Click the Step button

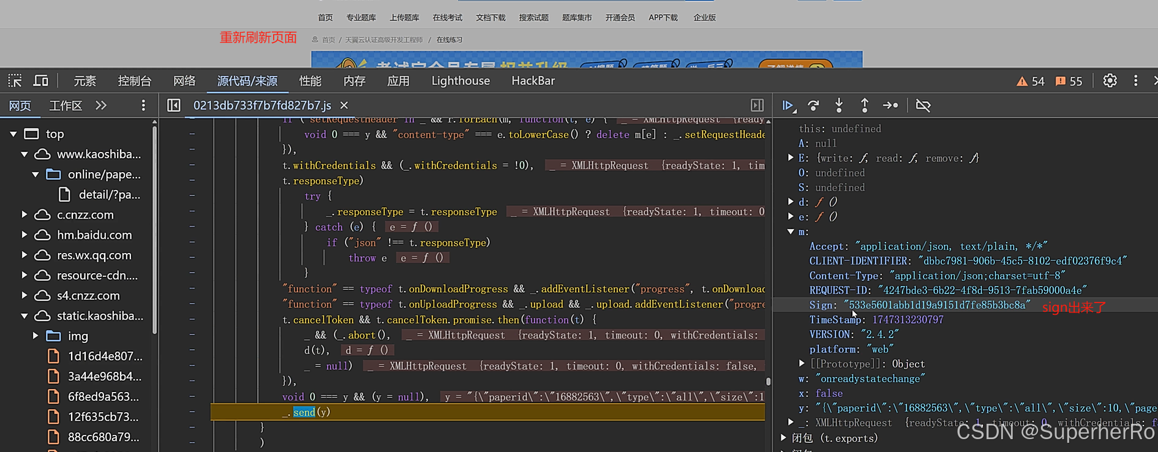pyautogui.click(x=890, y=106)
